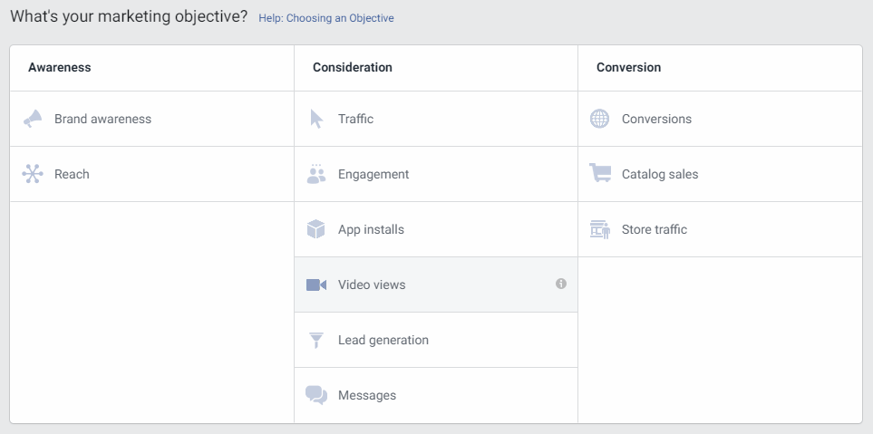Pick the Engagement objective label
Screen dimensions: 873x434
coord(373,174)
